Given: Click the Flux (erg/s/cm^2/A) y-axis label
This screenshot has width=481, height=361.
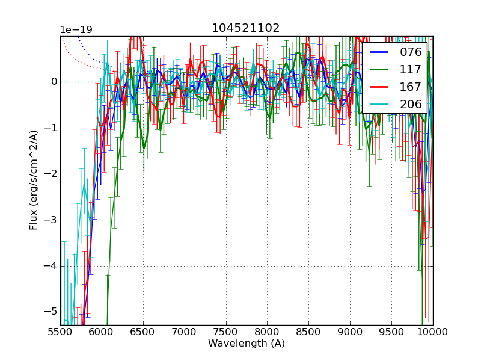Looking at the screenshot, I should coord(34,180).
